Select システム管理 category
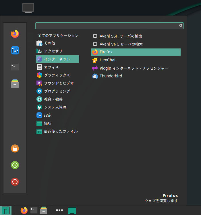Image resolution: width=201 pixels, height=215 pixels. click(x=57, y=107)
